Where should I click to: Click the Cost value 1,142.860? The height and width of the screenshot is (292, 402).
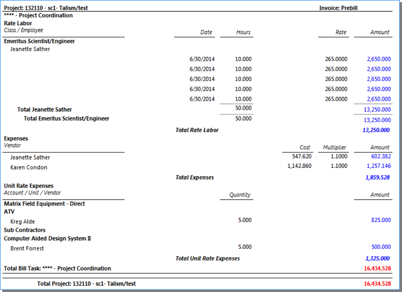[299, 166]
